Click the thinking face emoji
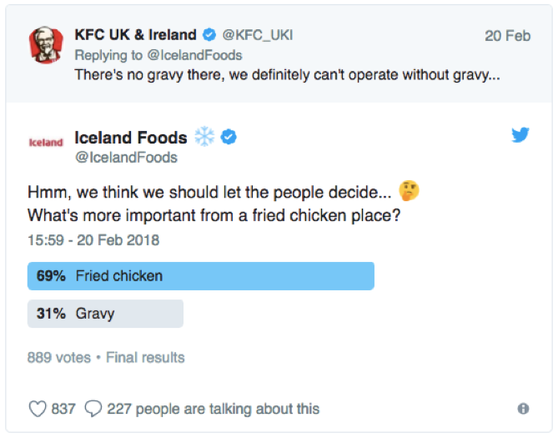 click(x=409, y=191)
